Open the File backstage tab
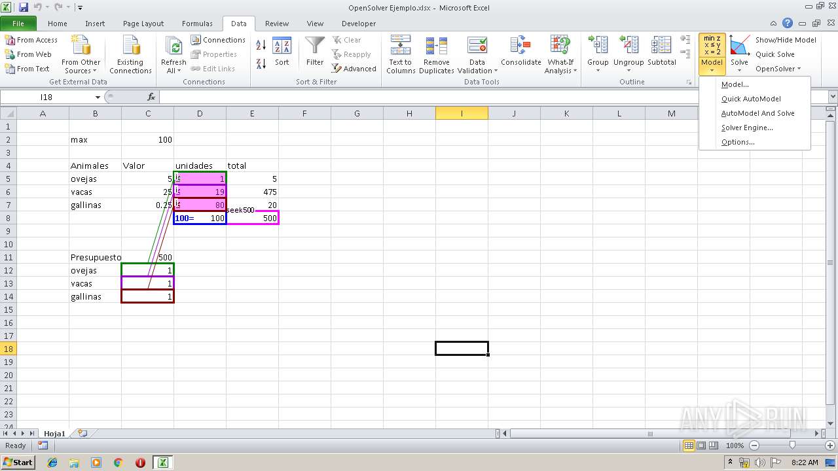The width and height of the screenshot is (838, 471). [18, 24]
